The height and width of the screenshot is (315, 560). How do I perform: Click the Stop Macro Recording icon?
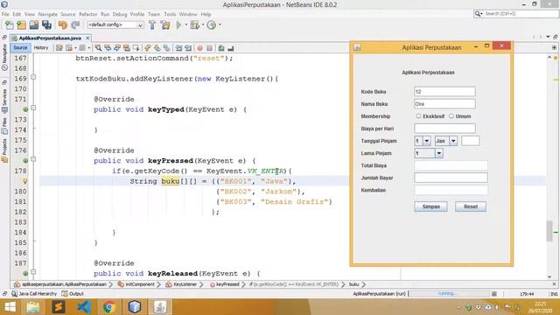tap(210, 48)
